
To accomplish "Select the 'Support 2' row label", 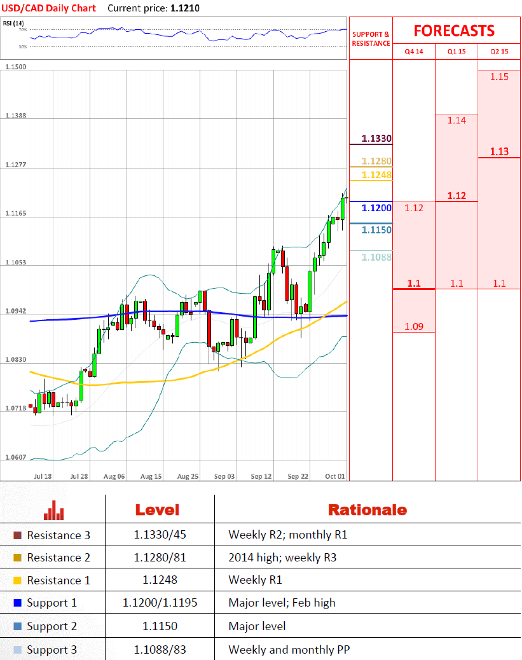I will [52, 627].
